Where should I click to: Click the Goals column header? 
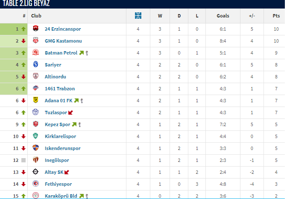[x=223, y=16]
